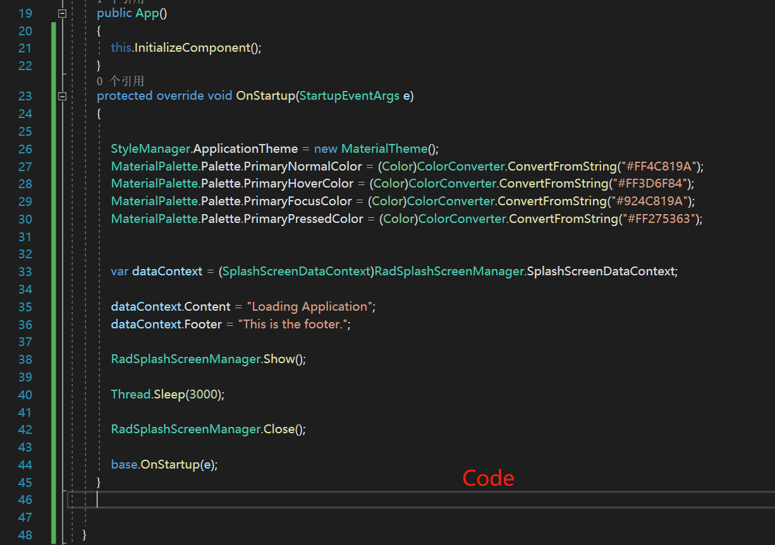Viewport: 775px width, 545px height.
Task: Click line number 40 in the gutter
Action: [x=25, y=395]
